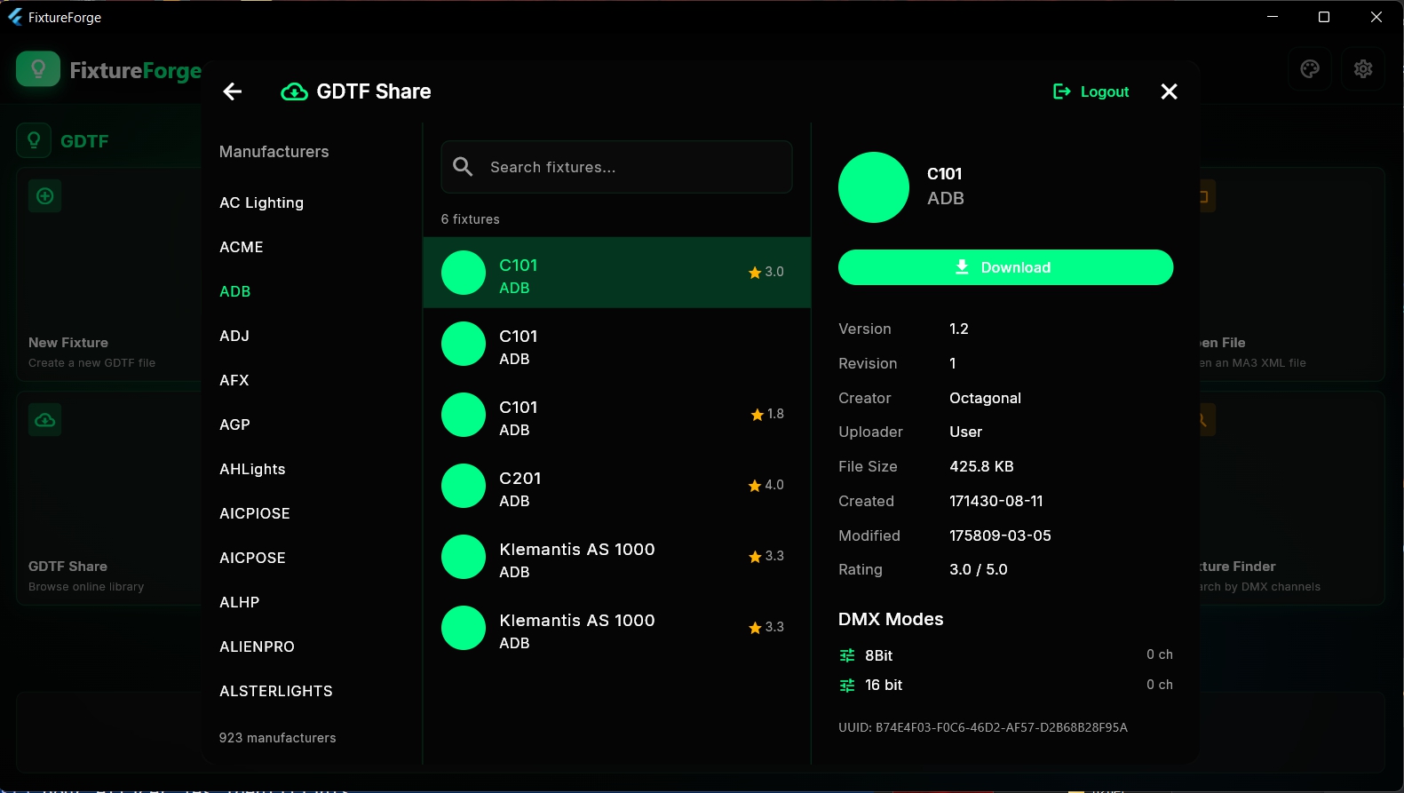This screenshot has width=1404, height=793.
Task: Select C101 fixture rated 1.8
Action: (616, 415)
